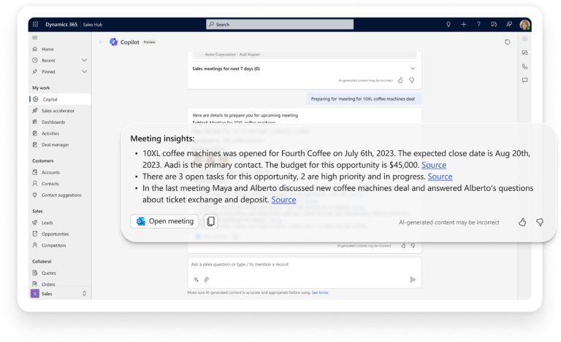Click the plus icon in header
Viewport: 561px width, 342px height.
tap(463, 24)
